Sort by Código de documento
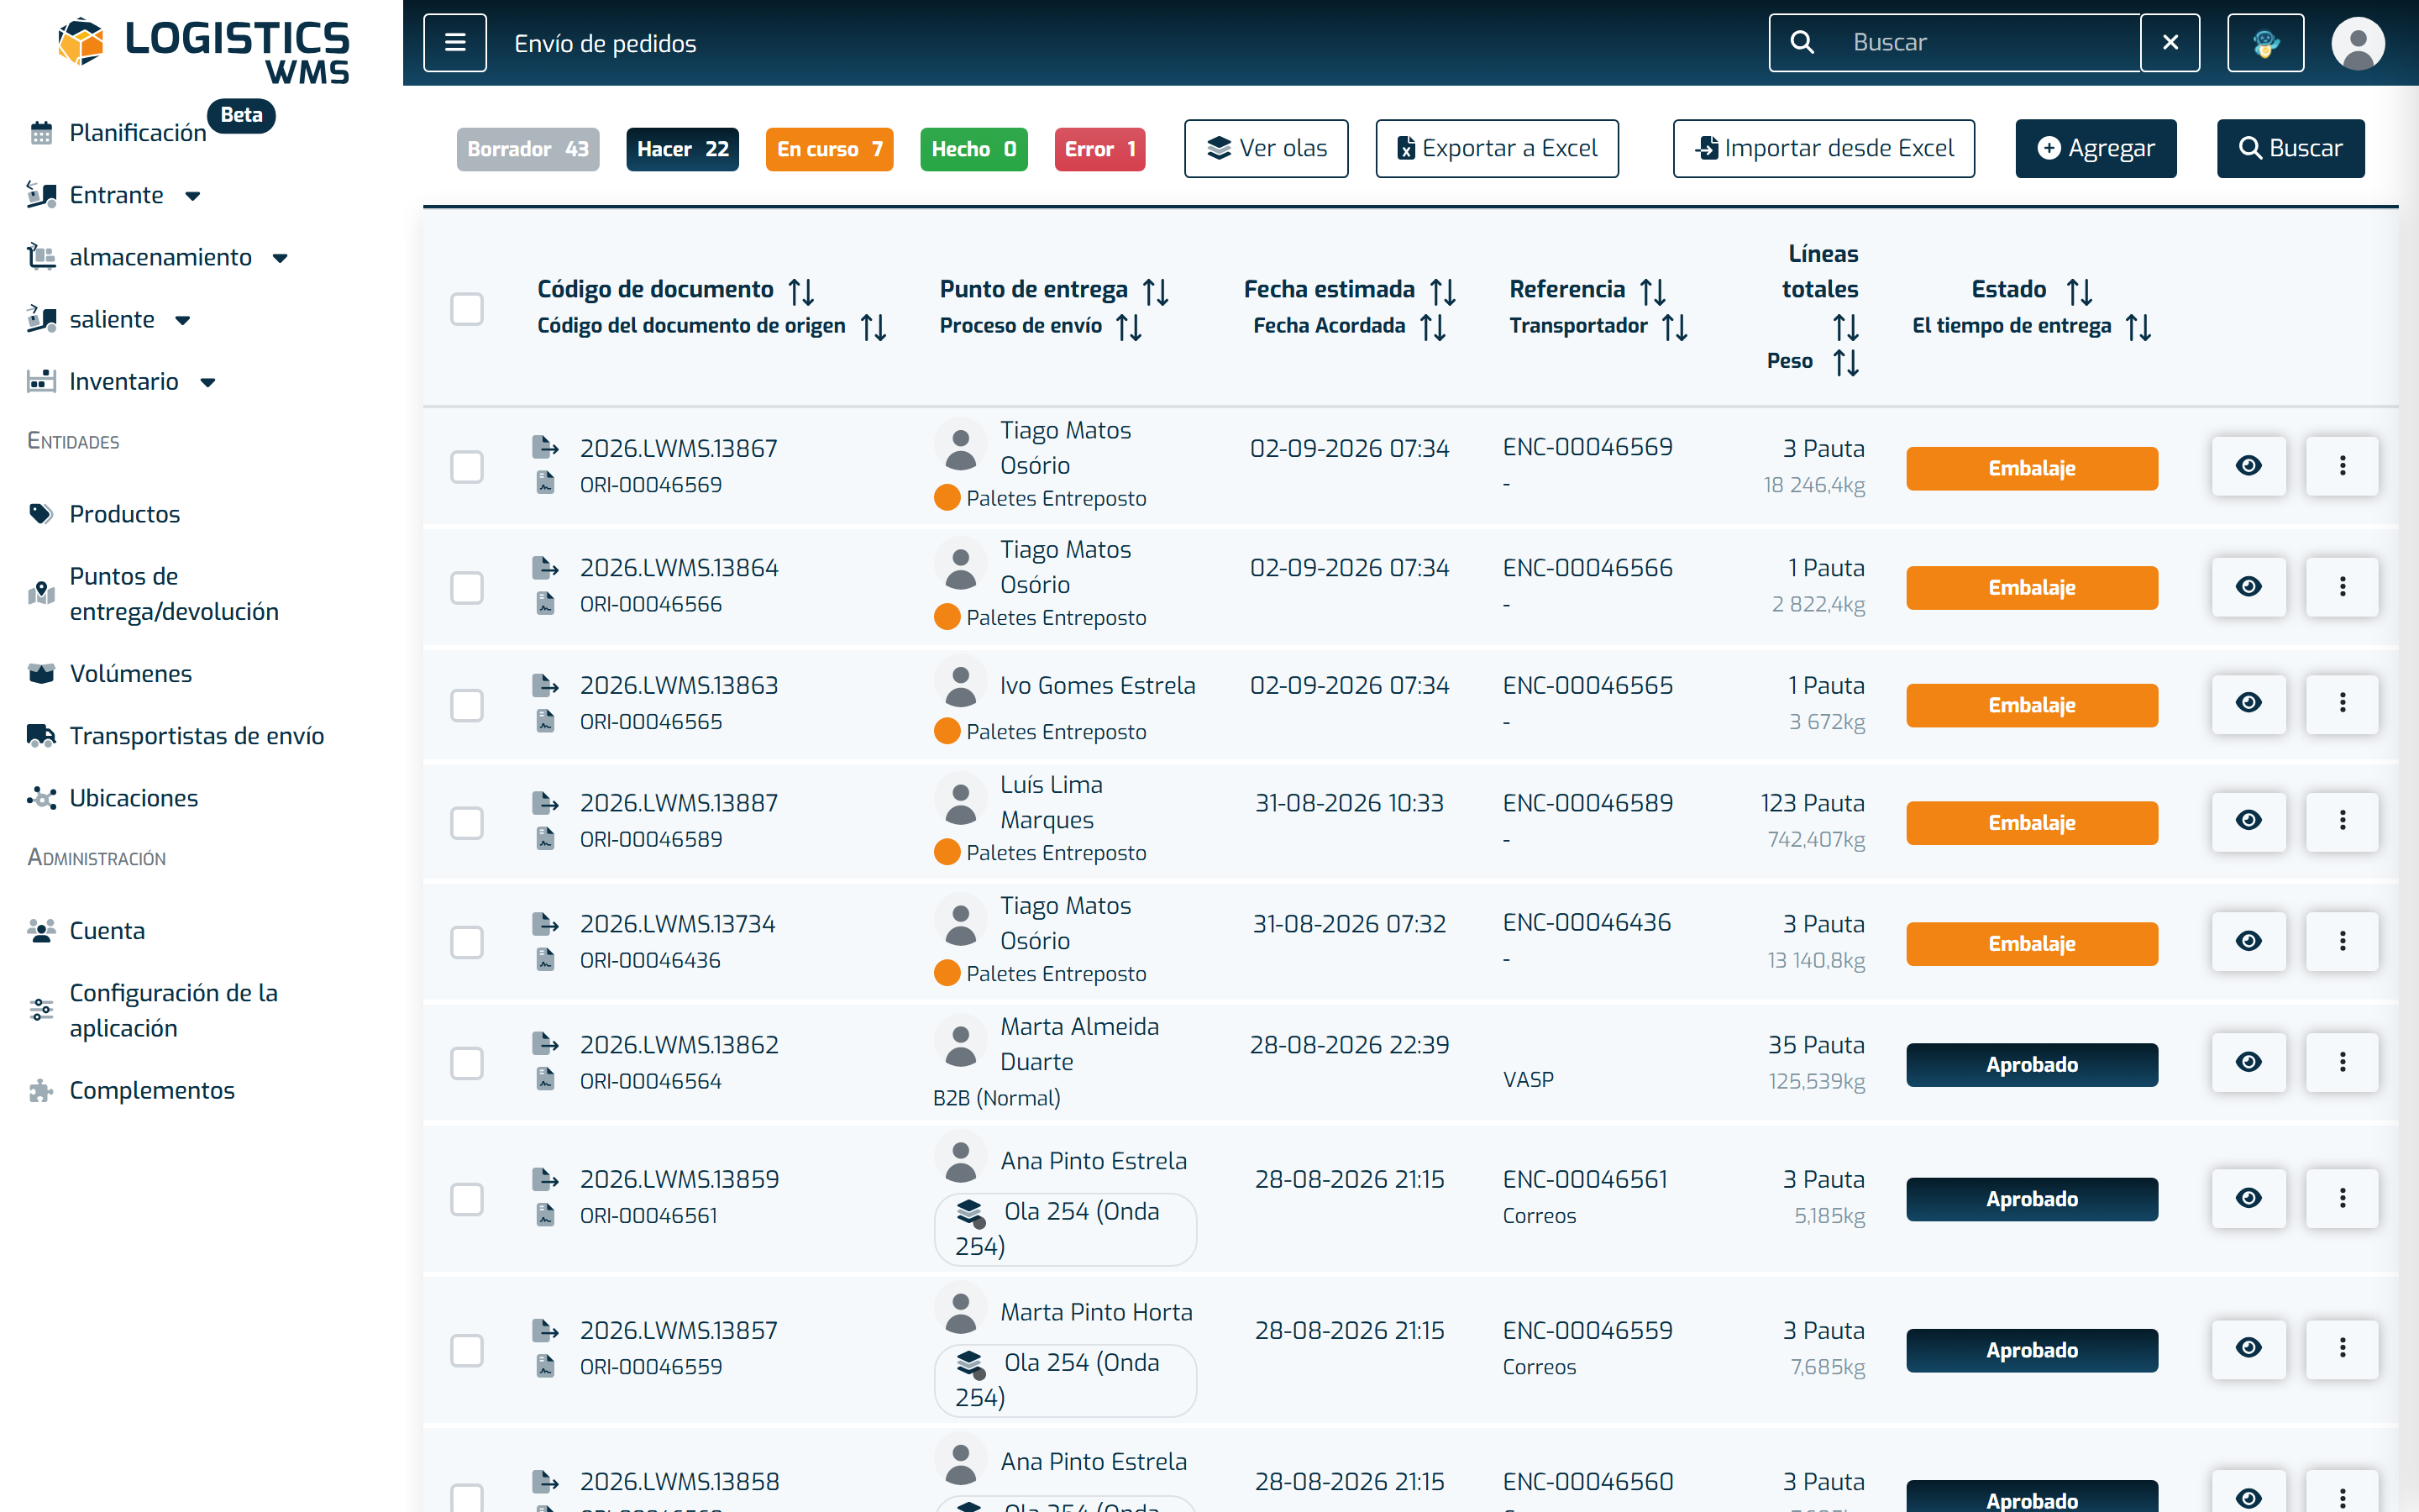 pyautogui.click(x=800, y=291)
